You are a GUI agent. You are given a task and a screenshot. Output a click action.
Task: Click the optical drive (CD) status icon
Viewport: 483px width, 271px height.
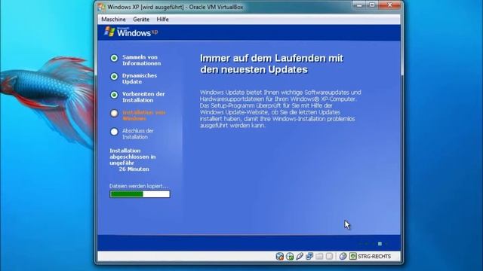[x=290, y=256]
